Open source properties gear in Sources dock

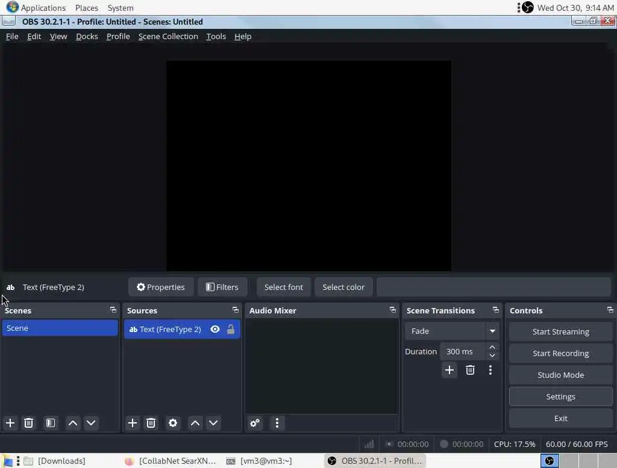(x=173, y=423)
